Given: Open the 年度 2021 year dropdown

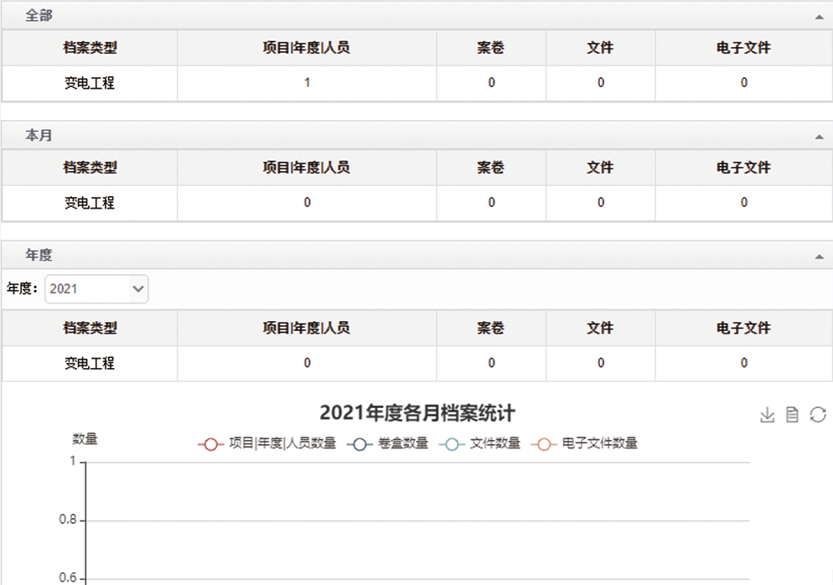Looking at the screenshot, I should [96, 288].
